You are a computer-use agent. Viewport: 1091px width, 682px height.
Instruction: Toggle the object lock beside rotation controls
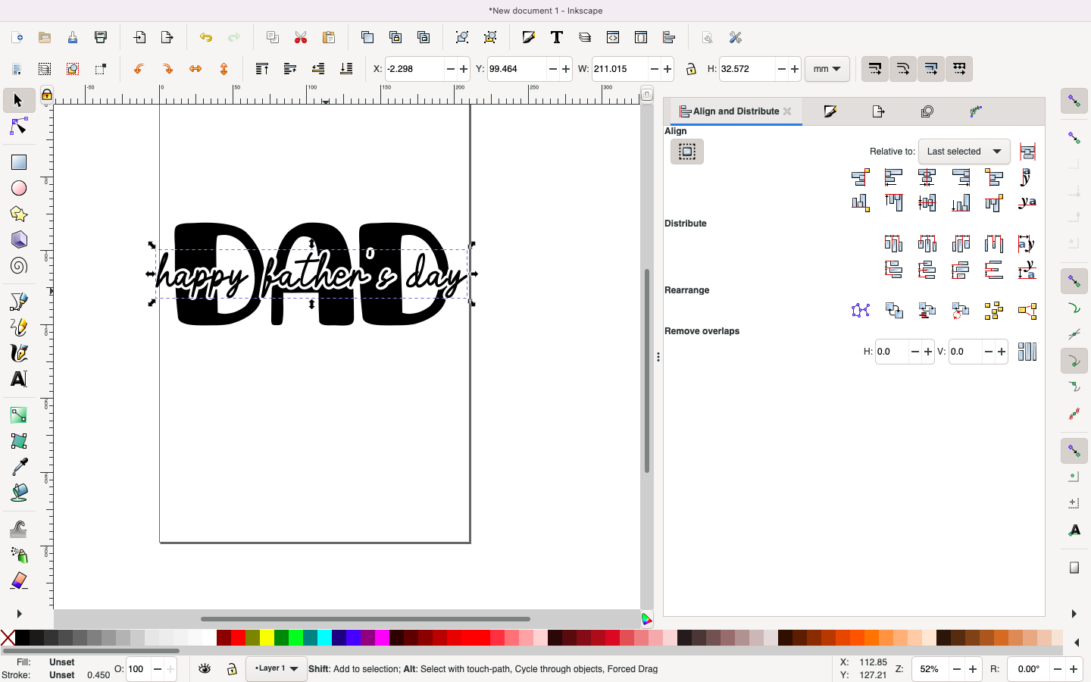691,69
